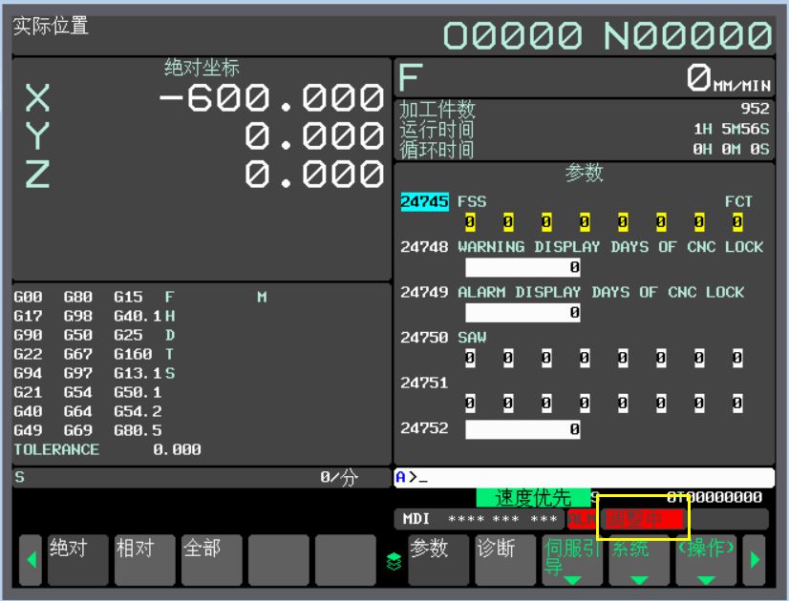789x601 pixels.
Task: Click the green 速度优先 status indicator
Action: [x=532, y=498]
